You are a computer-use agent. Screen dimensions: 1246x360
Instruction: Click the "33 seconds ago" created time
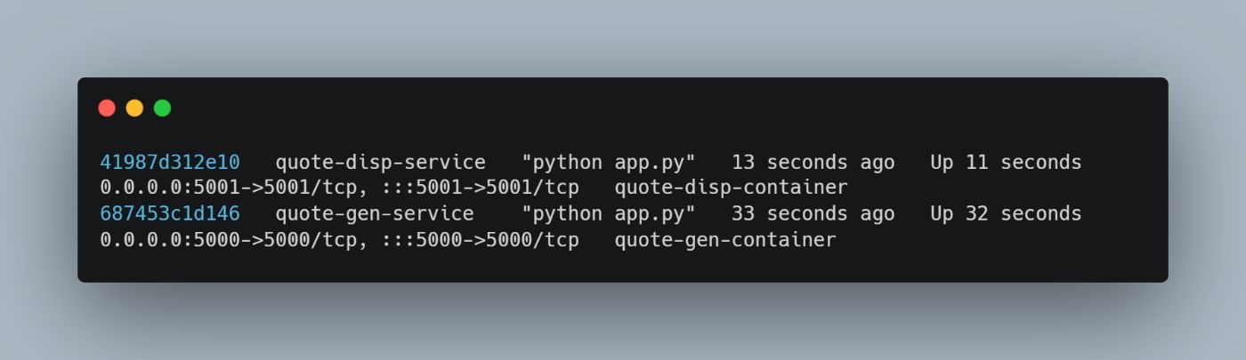click(x=813, y=214)
